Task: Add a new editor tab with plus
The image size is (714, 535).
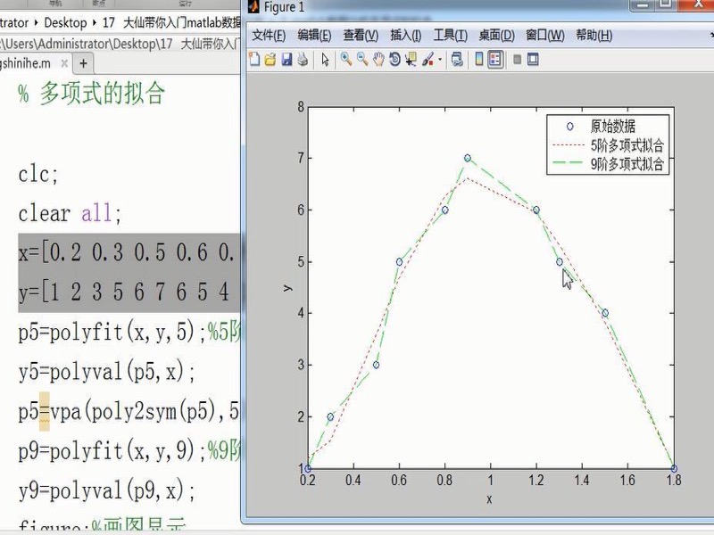Action: click(83, 63)
